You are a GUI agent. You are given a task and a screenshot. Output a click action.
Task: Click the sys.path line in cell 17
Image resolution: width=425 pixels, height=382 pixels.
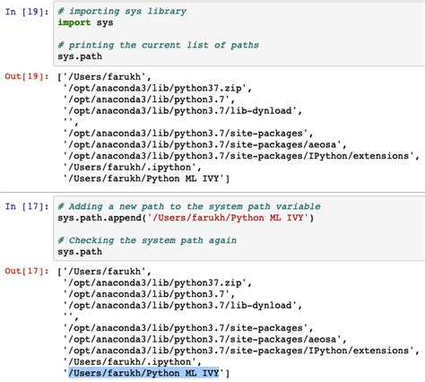[x=80, y=252]
